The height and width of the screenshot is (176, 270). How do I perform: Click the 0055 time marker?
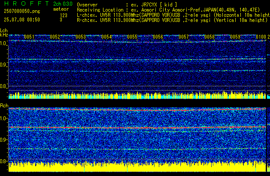(132, 37)
